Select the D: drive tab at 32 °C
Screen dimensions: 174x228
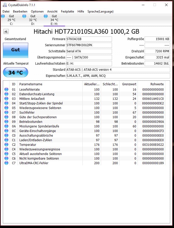coord(33,20)
